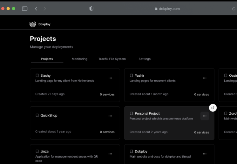Screen dimensions: 237x164
Task: Open the Traefik File System tab
Action: pyautogui.click(x=112, y=59)
